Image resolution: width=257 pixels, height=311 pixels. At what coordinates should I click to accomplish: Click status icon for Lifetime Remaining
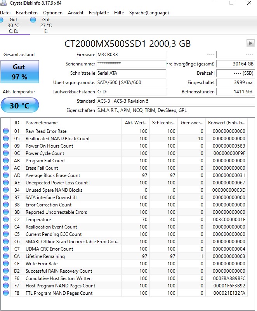[x=6, y=256]
